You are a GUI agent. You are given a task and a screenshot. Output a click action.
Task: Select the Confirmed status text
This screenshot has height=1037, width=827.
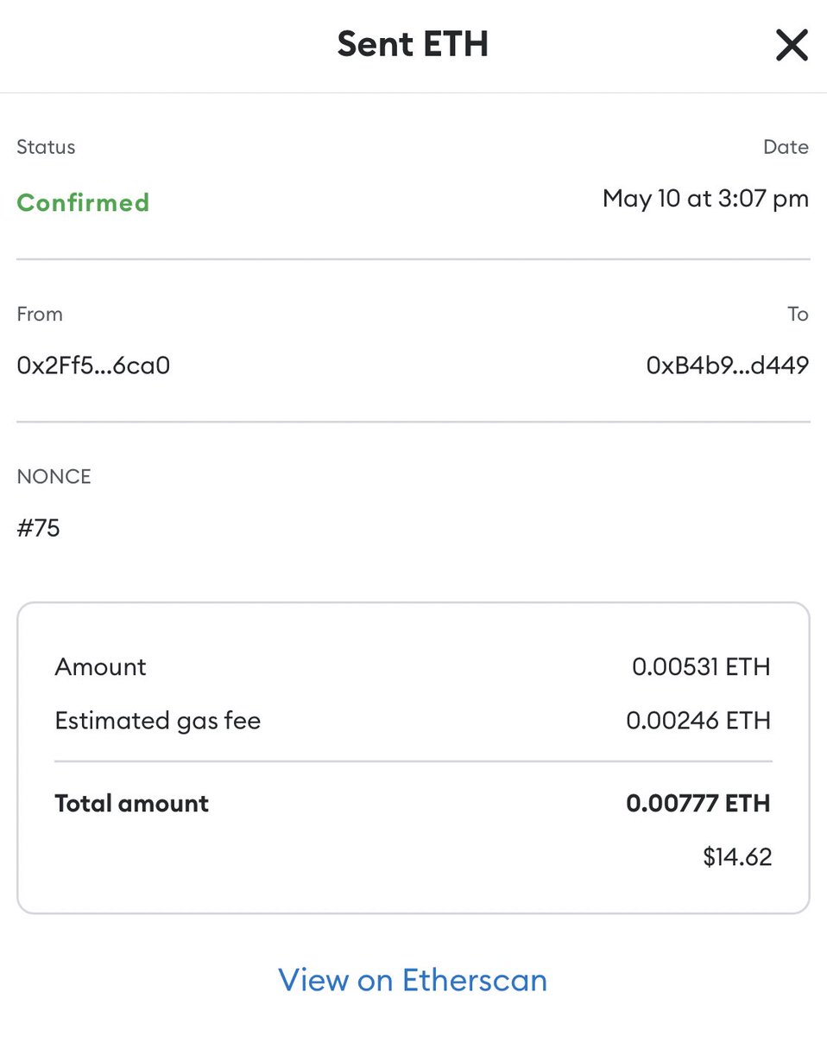(83, 202)
